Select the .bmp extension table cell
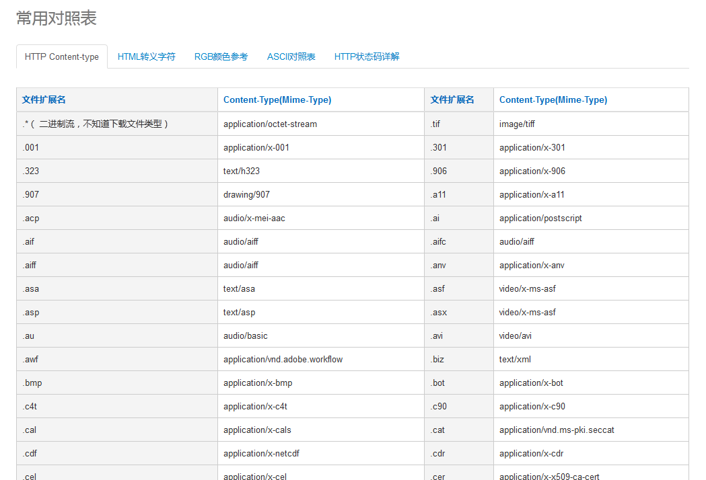The image size is (706, 480). 30,383
